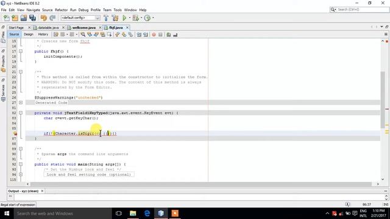390x219 pixels.
Task: Close the fhjf.java tab
Action: coord(127,27)
